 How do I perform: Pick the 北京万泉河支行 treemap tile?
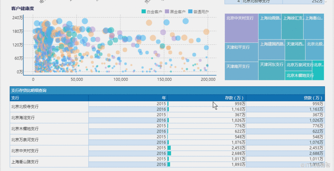pyautogui.click(x=299, y=65)
